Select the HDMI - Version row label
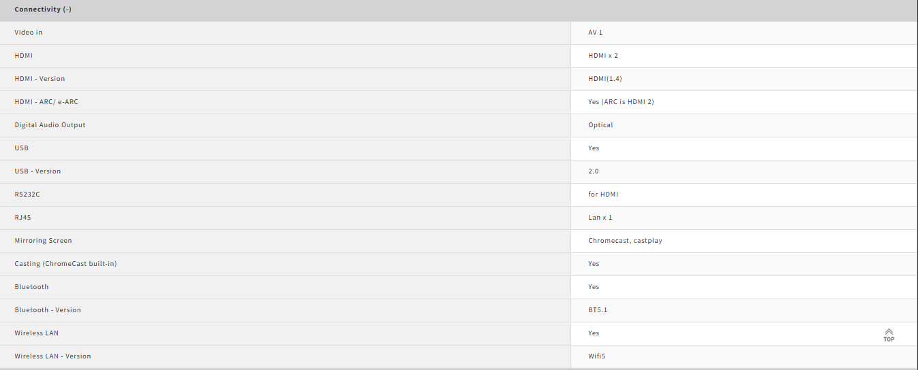 pos(40,79)
